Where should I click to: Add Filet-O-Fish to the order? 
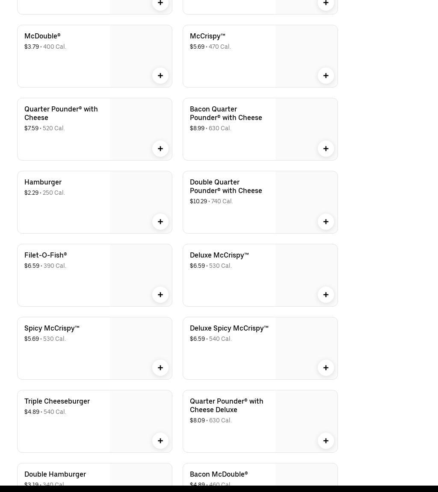pos(160,295)
